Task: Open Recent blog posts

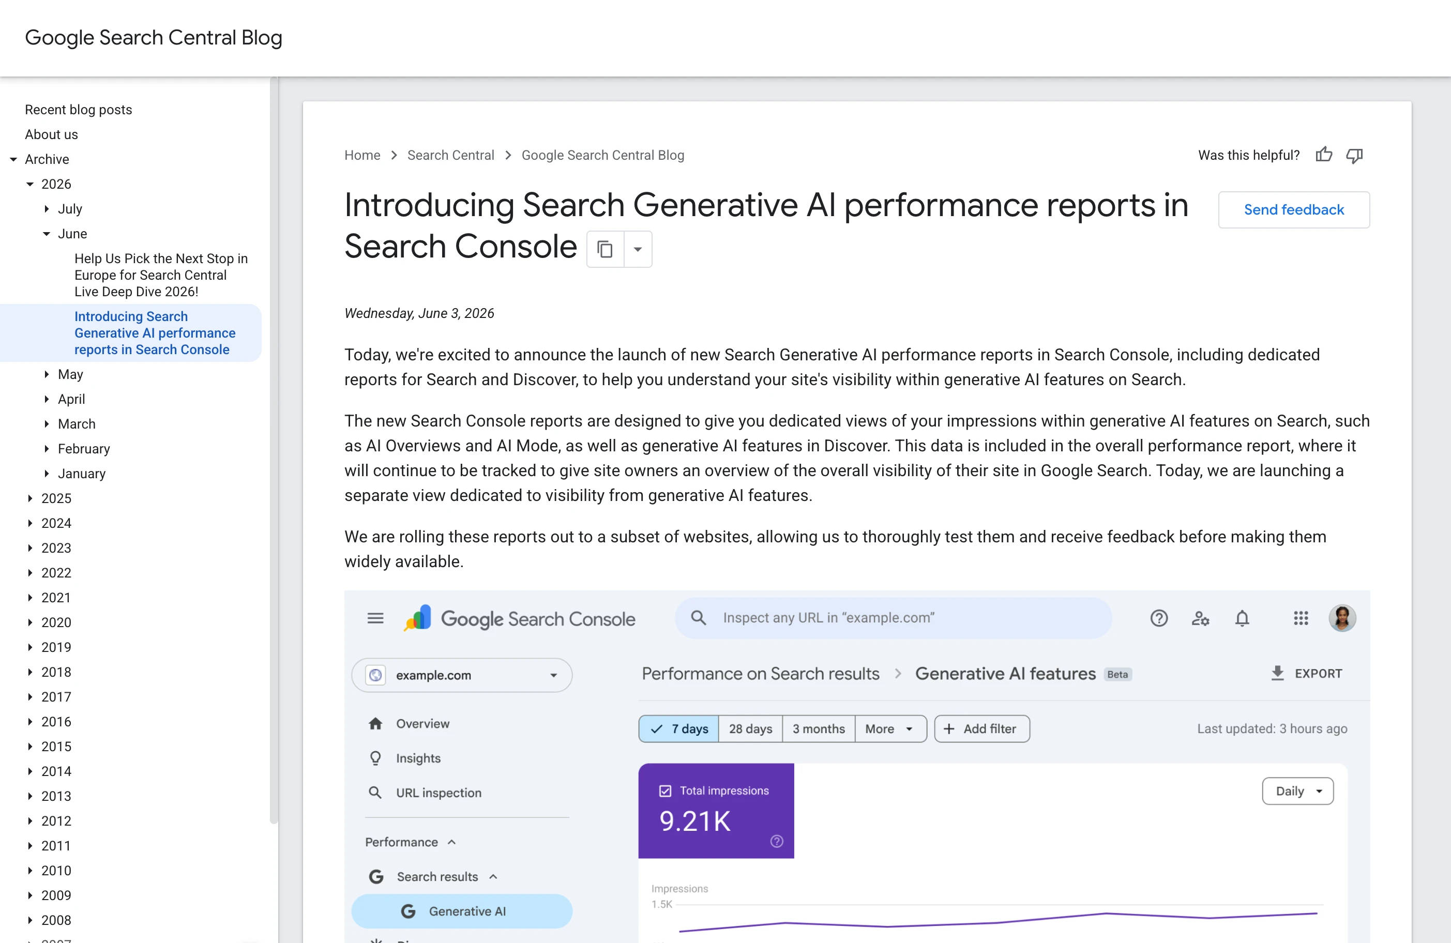Action: click(78, 110)
